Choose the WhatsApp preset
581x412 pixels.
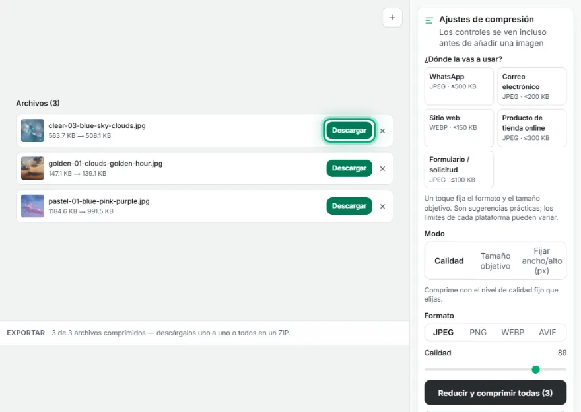pyautogui.click(x=459, y=86)
